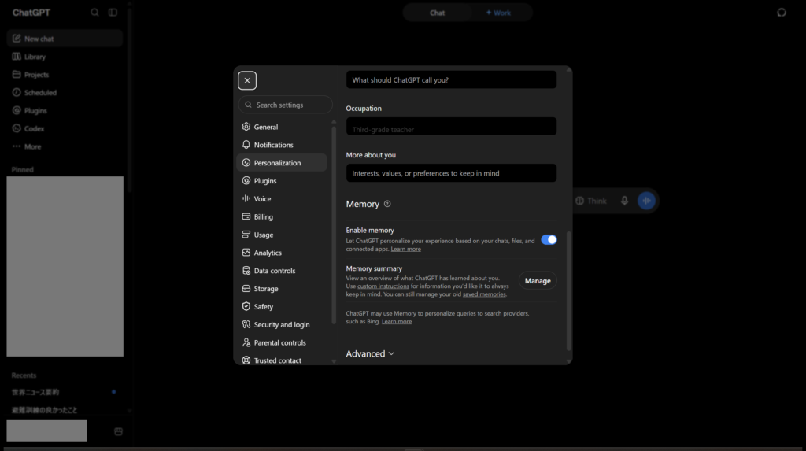Click the Memory info icon
The width and height of the screenshot is (806, 451).
pyautogui.click(x=387, y=204)
